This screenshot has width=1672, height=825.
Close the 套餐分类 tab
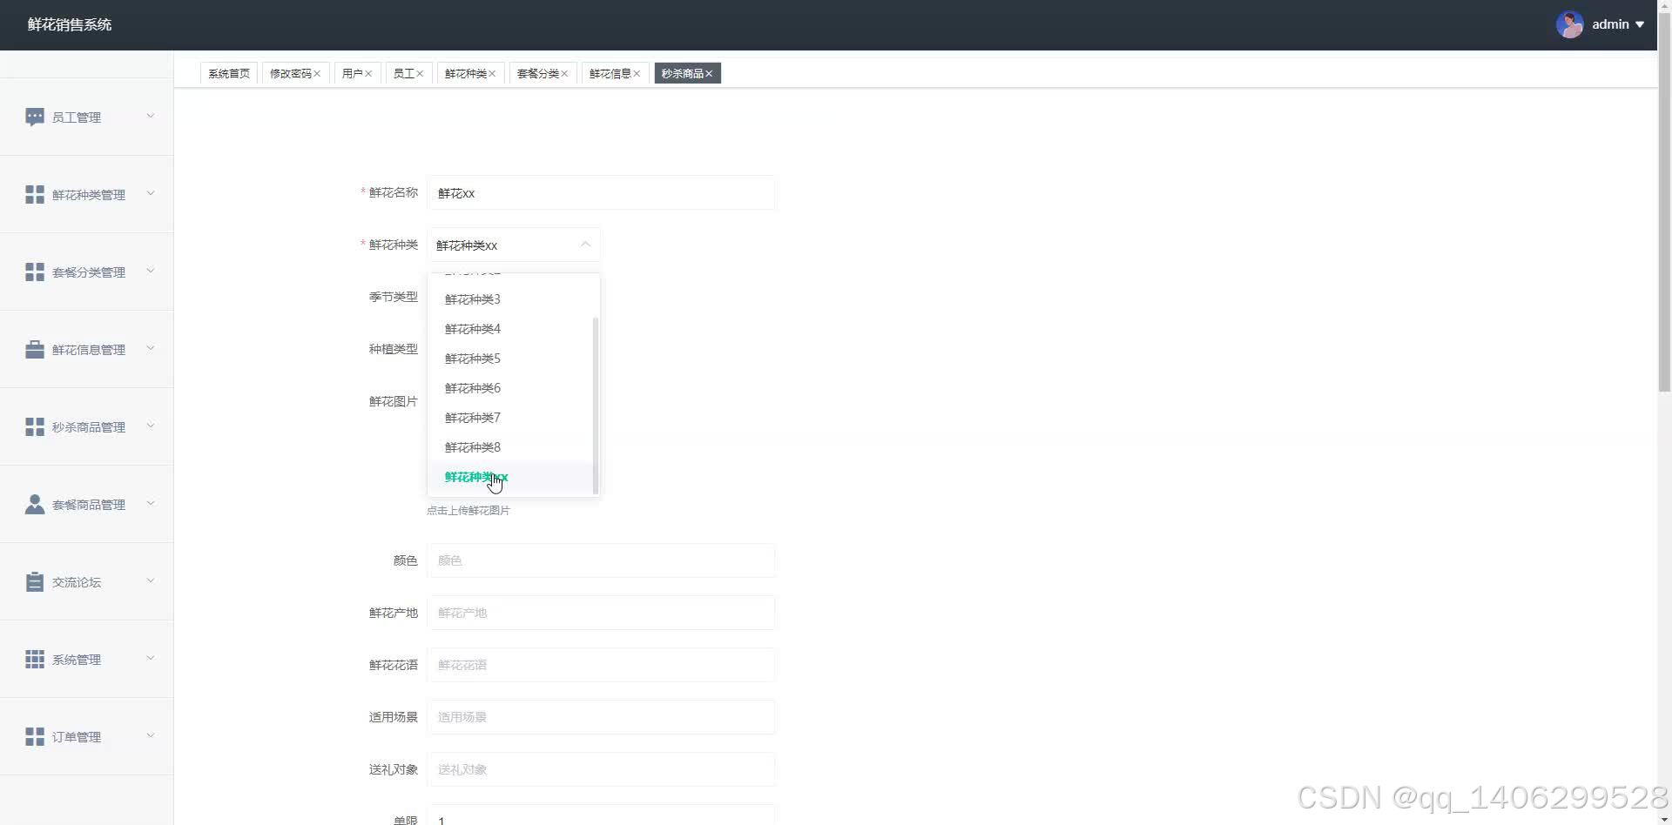(x=564, y=74)
